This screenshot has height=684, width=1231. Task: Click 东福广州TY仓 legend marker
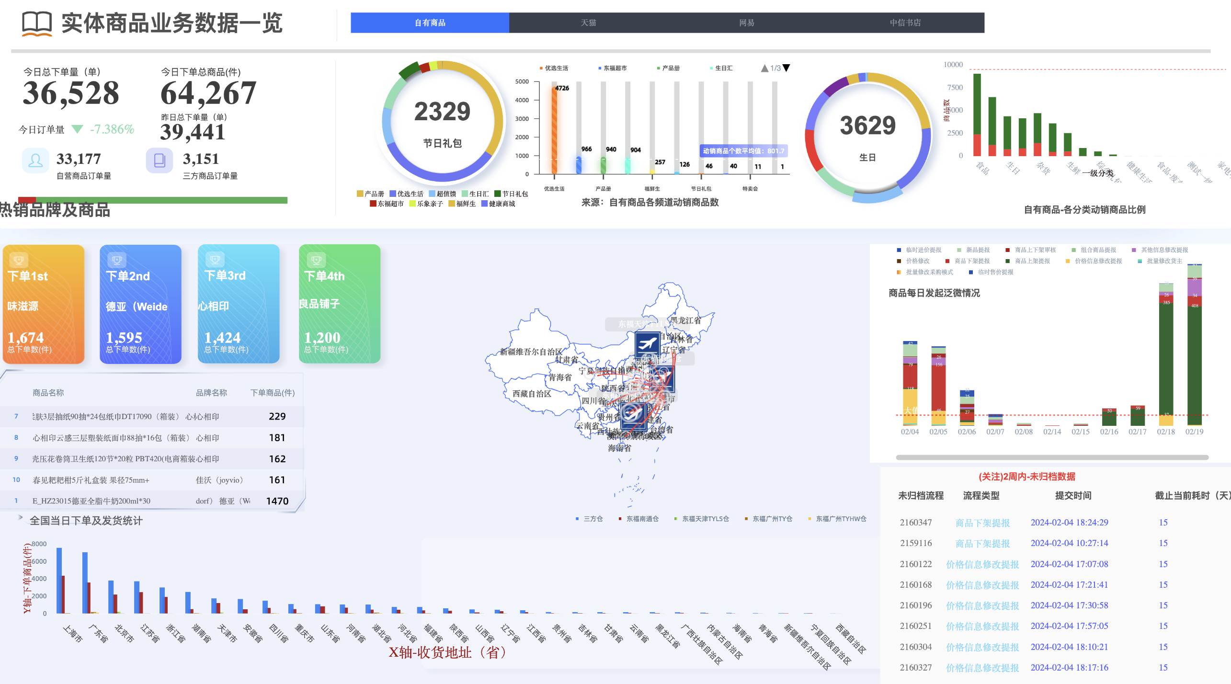[746, 519]
